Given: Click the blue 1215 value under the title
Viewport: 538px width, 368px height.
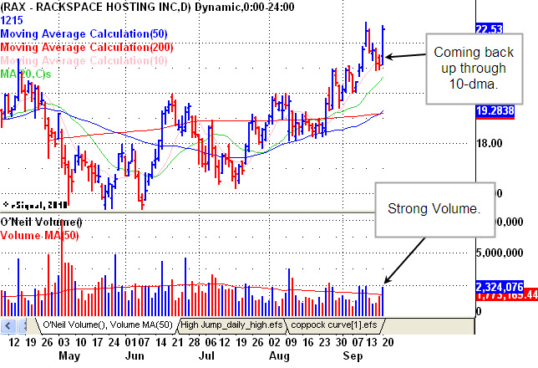Looking at the screenshot, I should point(12,20).
